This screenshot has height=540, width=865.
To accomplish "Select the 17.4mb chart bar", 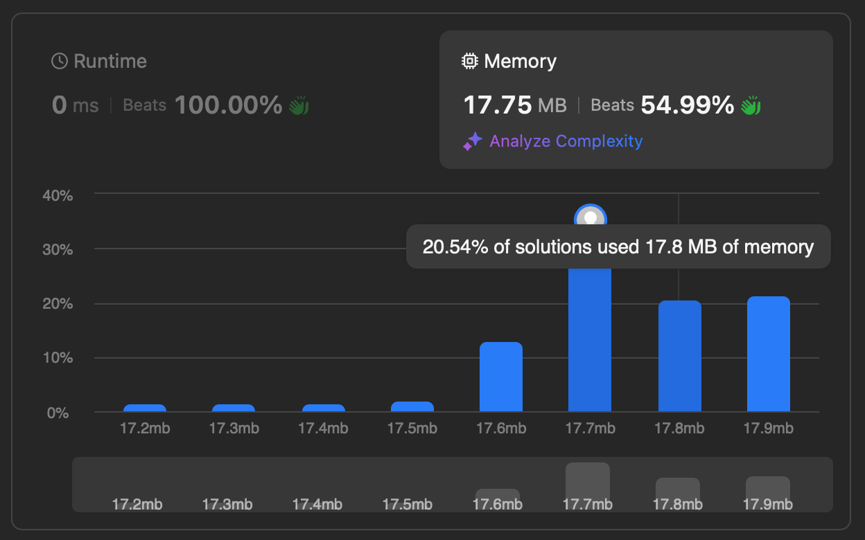I will pos(324,408).
